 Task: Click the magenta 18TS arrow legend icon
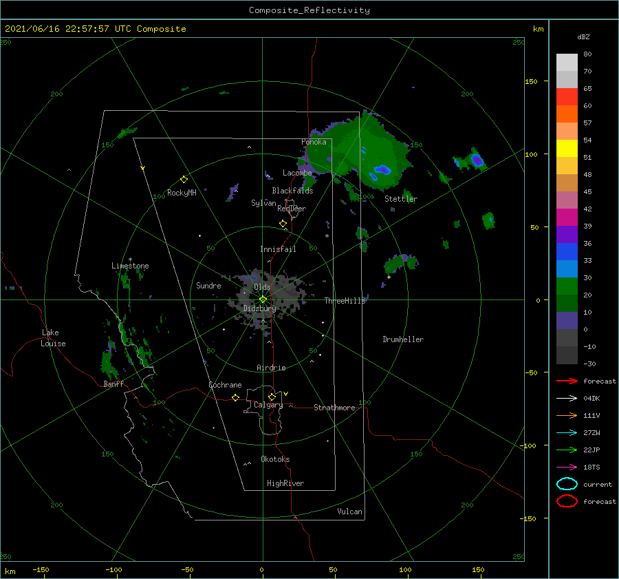tap(567, 467)
